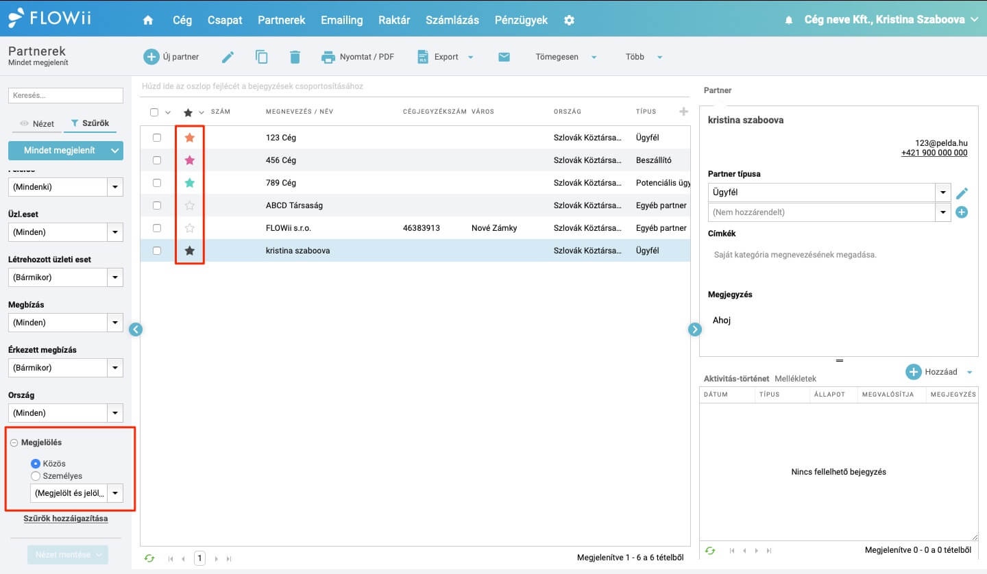
Task: Open the Cég neve Kft. account menu
Action: pos(892,20)
